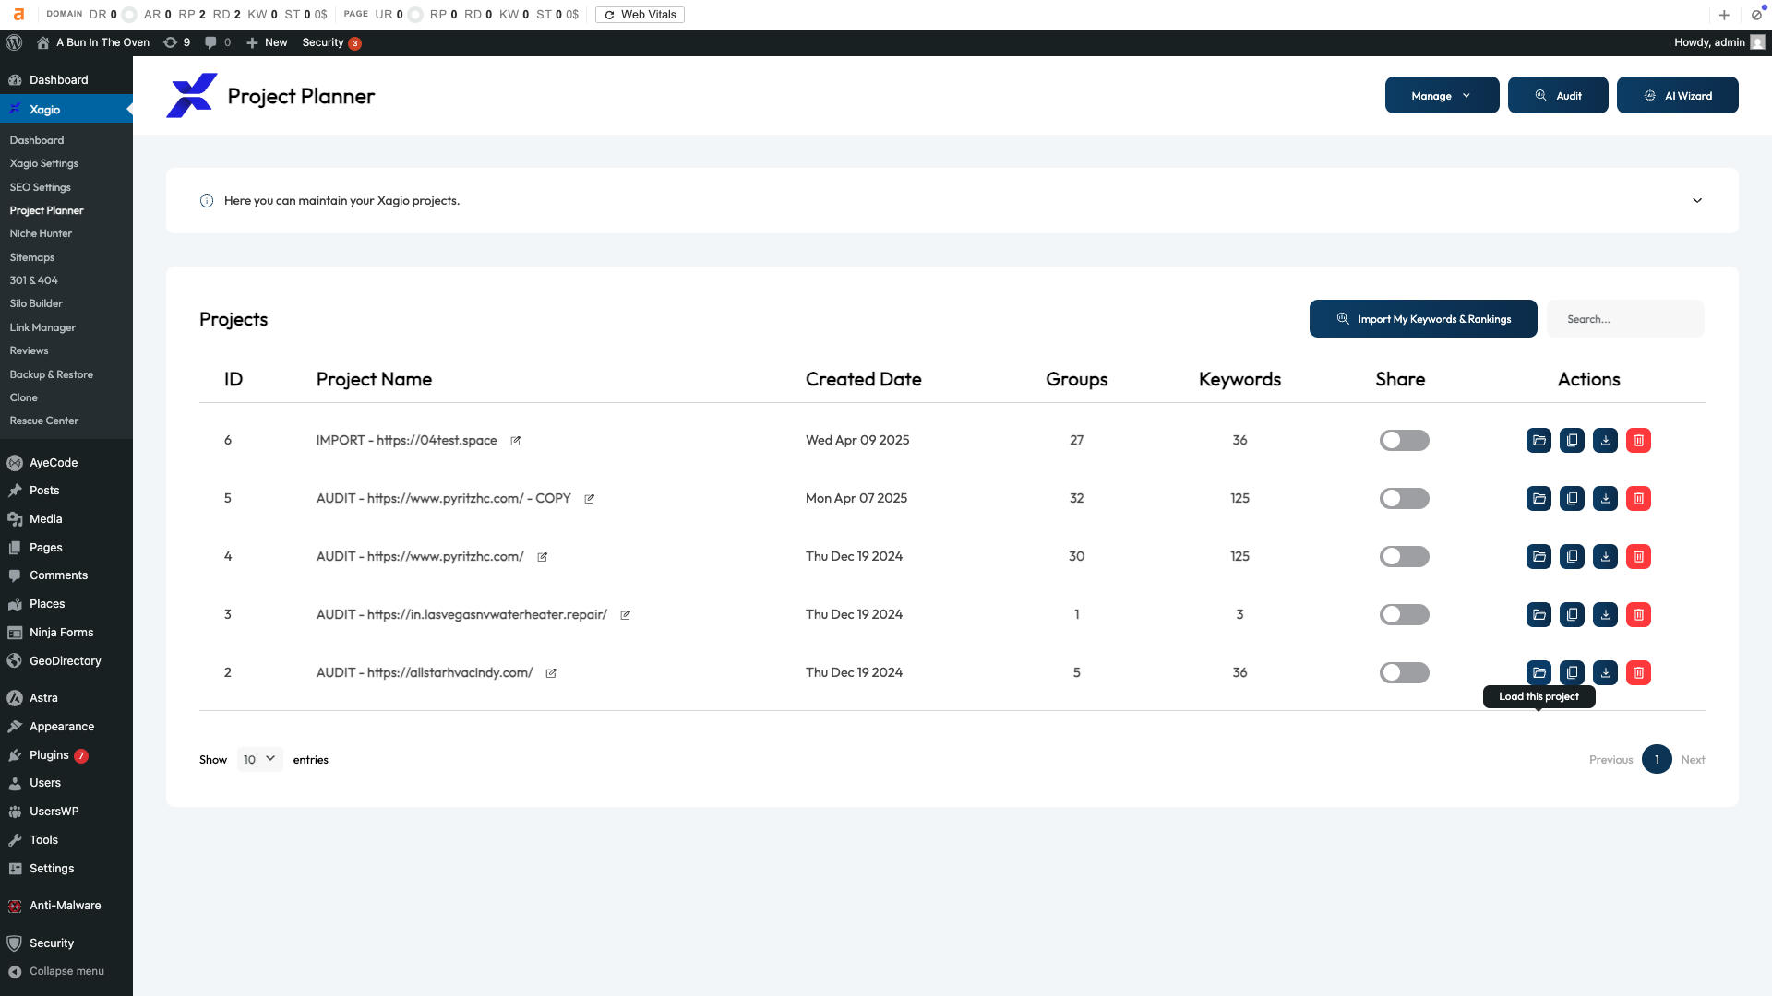Open Niche Hunter submenu item
The height and width of the screenshot is (996, 1772).
click(41, 233)
